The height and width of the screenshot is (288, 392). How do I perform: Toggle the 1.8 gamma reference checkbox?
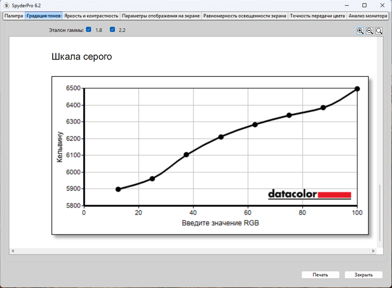click(x=89, y=30)
